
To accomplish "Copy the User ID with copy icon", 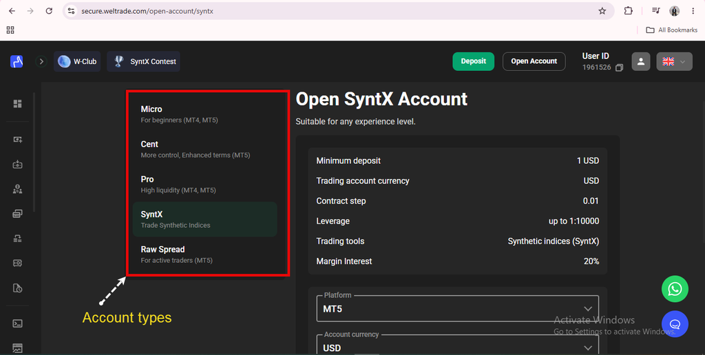I will pyautogui.click(x=619, y=68).
